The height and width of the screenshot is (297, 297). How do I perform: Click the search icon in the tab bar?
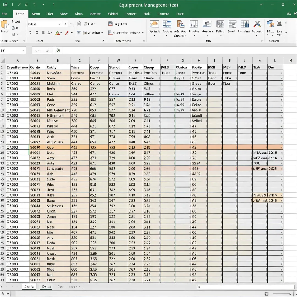point(289,14)
